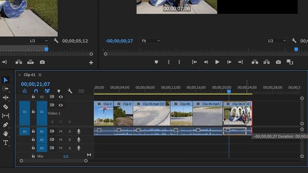Open Clip-01 sequence panel menu
The image size is (308, 173).
(x=40, y=75)
